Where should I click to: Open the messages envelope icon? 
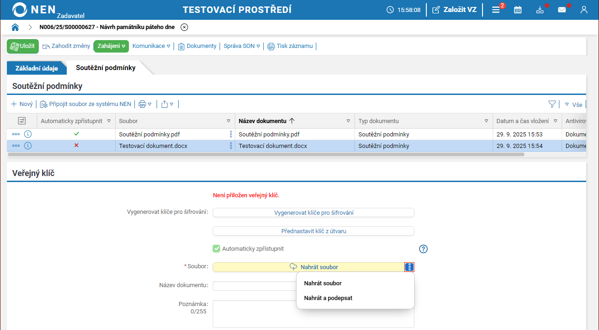pos(562,10)
